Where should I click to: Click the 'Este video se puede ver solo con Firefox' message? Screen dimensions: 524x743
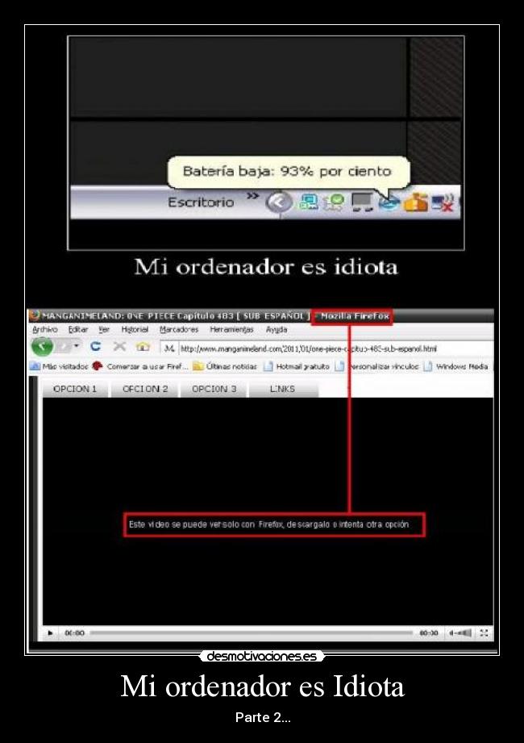[269, 524]
